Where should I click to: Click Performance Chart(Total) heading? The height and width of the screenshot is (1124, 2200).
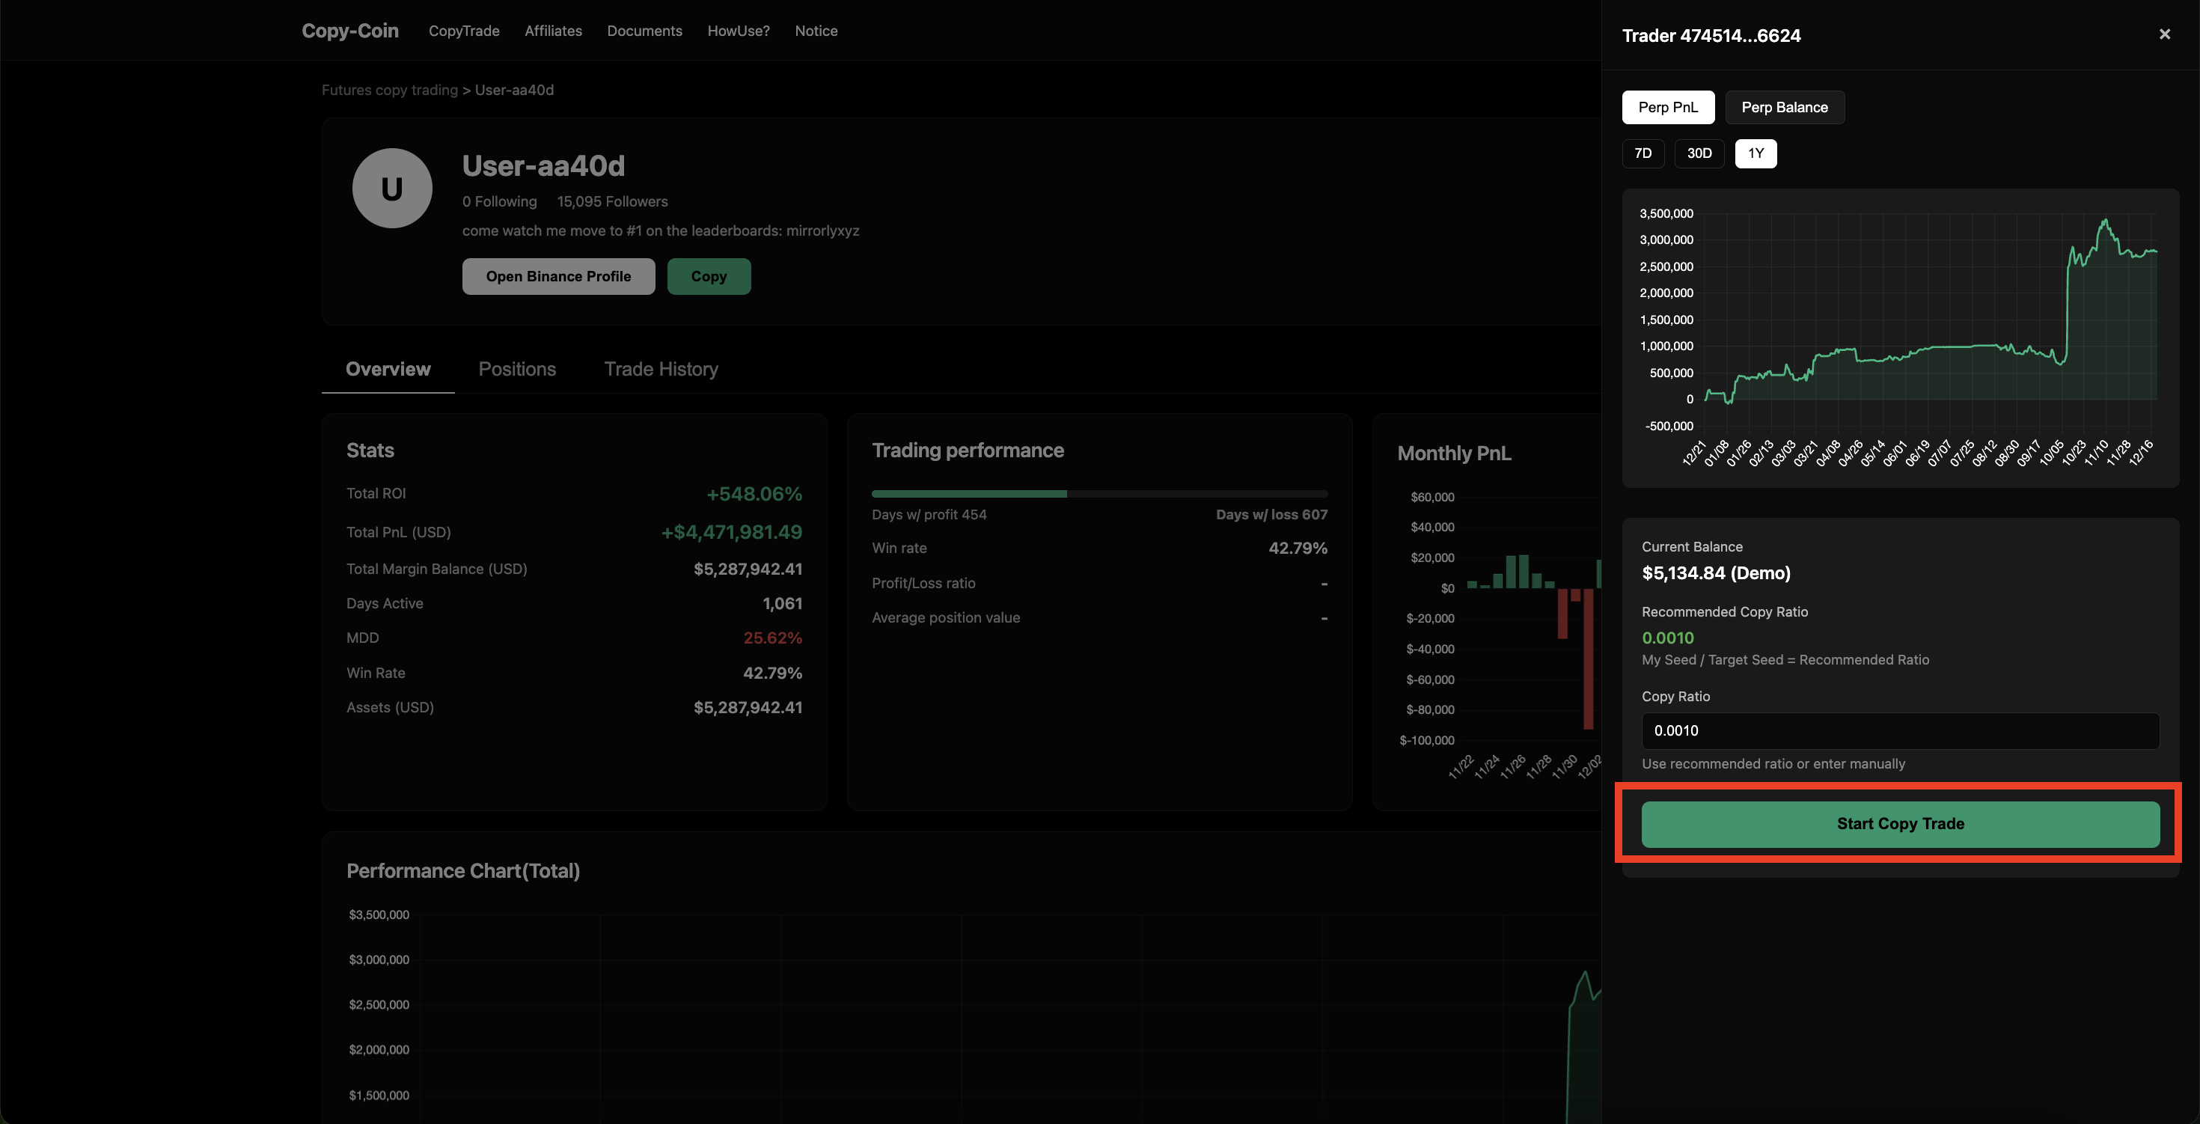point(463,871)
